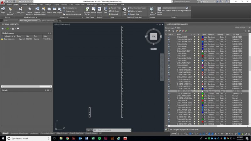Click blue color swatch of C-ROAD-CORR layer
This screenshot has height=141, width=251.
203,37
